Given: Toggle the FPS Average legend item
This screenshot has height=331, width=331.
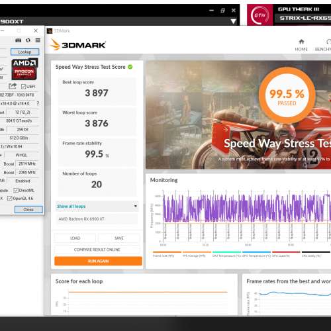Looking at the screenshot, I should coord(197,254).
